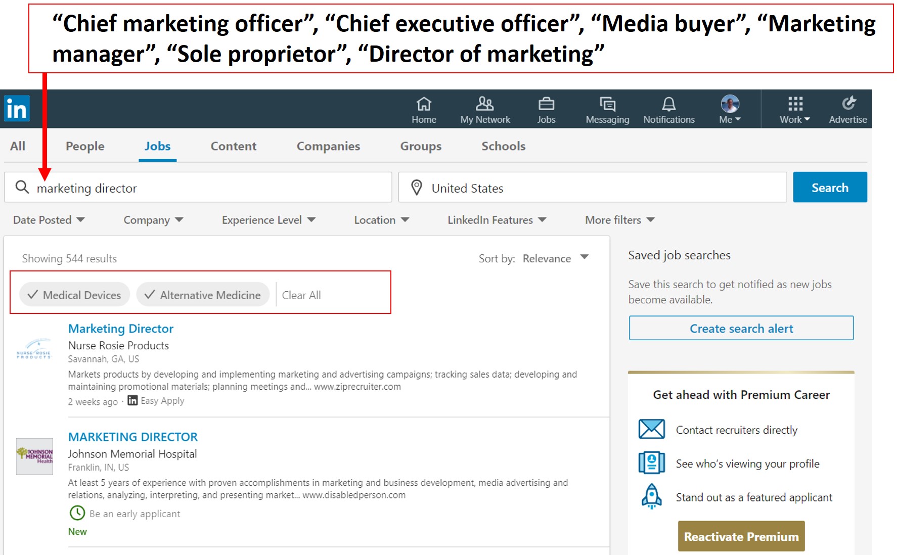The height and width of the screenshot is (555, 897).
Task: Click 'Get ahead with Premium Career' heading
Action: pyautogui.click(x=741, y=395)
